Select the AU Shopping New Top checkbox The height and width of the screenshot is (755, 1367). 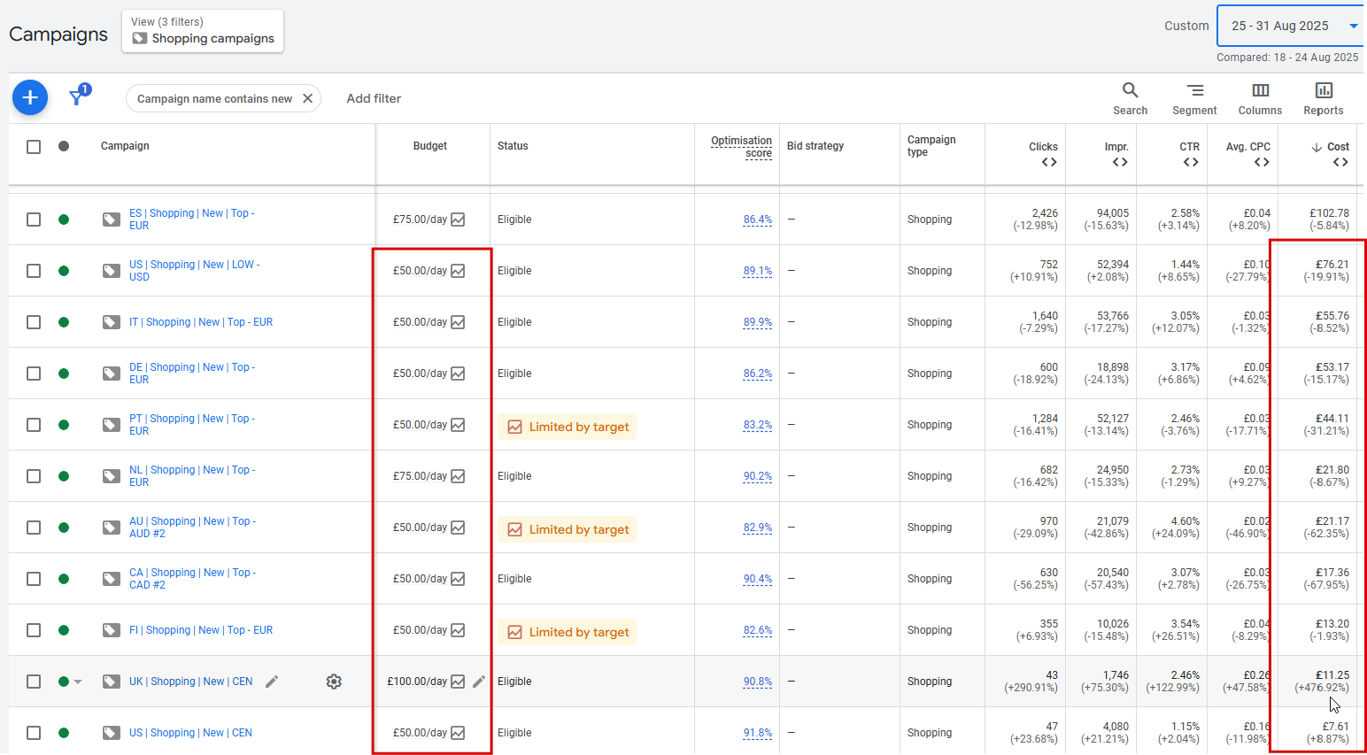click(x=34, y=528)
